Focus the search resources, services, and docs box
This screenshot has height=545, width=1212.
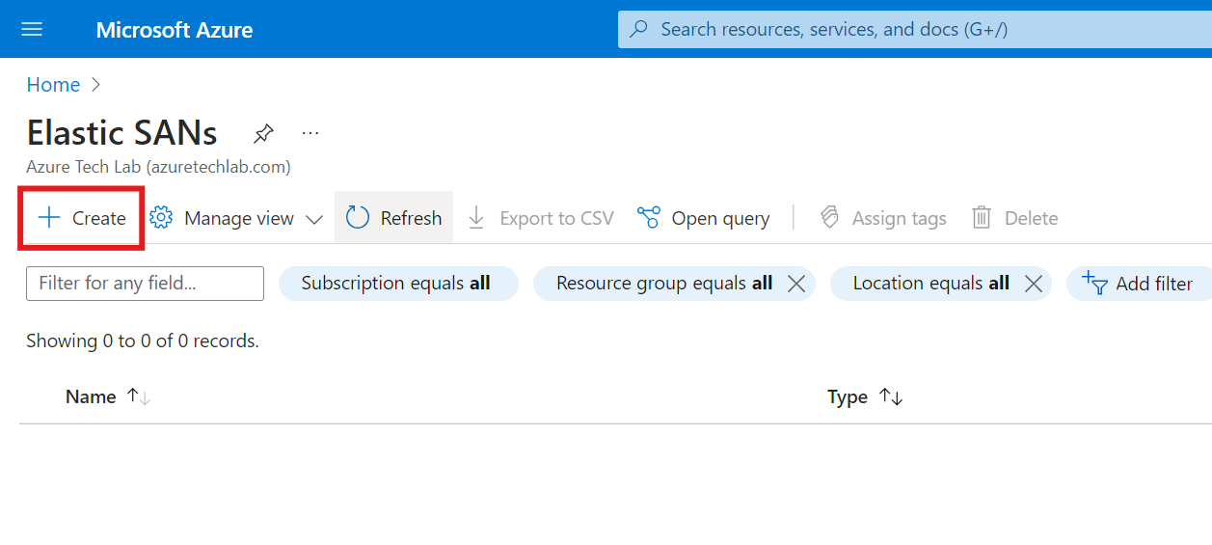[x=914, y=29]
